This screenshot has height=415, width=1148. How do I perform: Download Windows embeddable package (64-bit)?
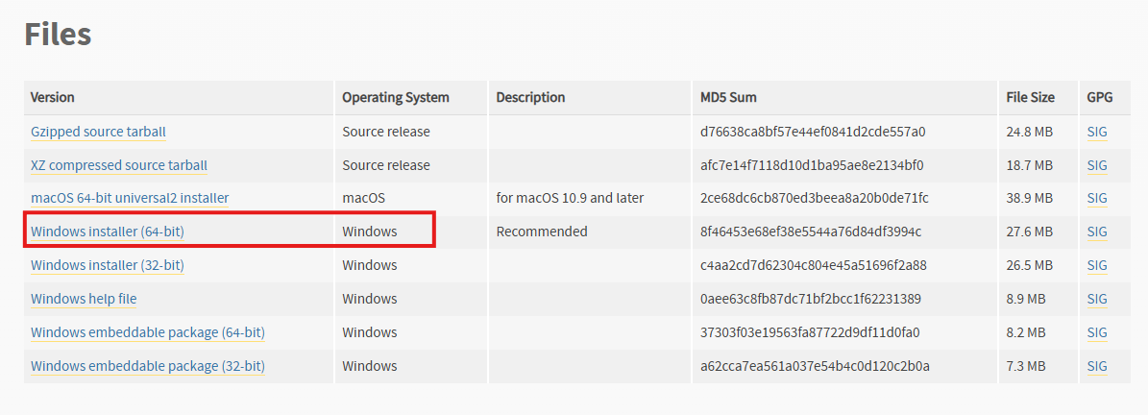point(147,332)
